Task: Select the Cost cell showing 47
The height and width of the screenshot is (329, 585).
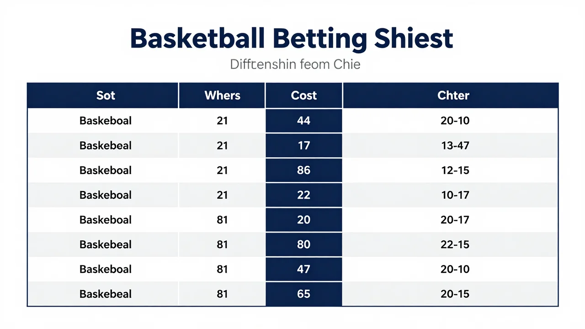Action: [x=304, y=269]
